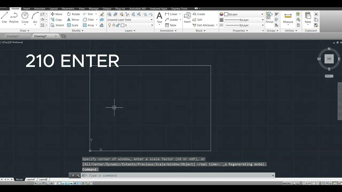
Task: Open the Express Tools tab
Action: point(179,9)
